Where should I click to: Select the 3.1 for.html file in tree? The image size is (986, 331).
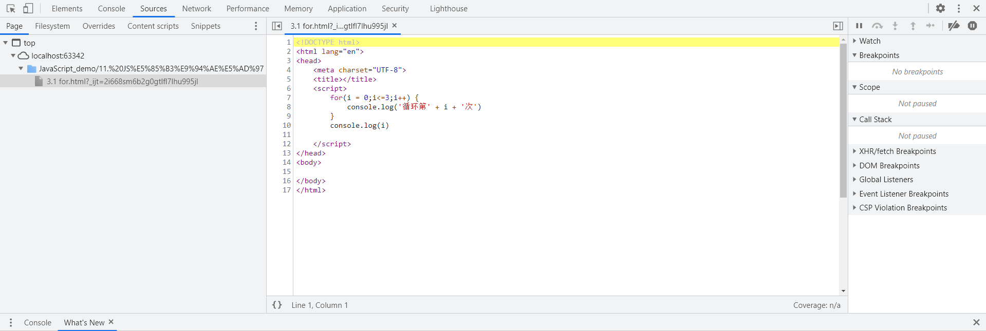(x=133, y=81)
